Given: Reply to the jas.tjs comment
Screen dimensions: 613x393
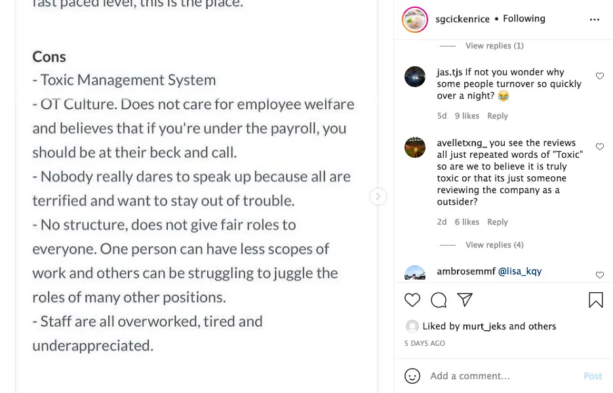Looking at the screenshot, I should click(x=497, y=116).
